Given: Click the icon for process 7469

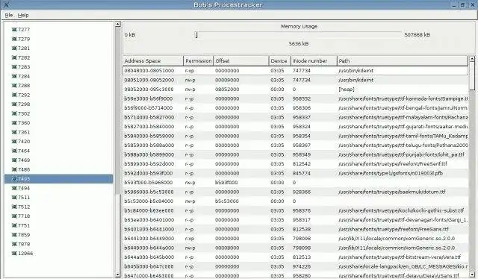Looking at the screenshot, I should pyautogui.click(x=14, y=160).
